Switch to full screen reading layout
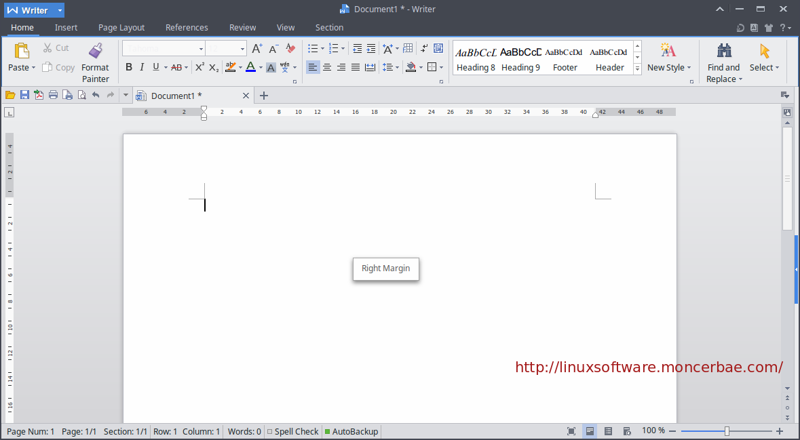 tap(571, 431)
